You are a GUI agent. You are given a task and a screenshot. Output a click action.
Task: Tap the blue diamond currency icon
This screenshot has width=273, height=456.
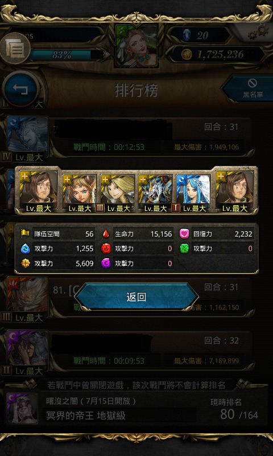pyautogui.click(x=187, y=35)
